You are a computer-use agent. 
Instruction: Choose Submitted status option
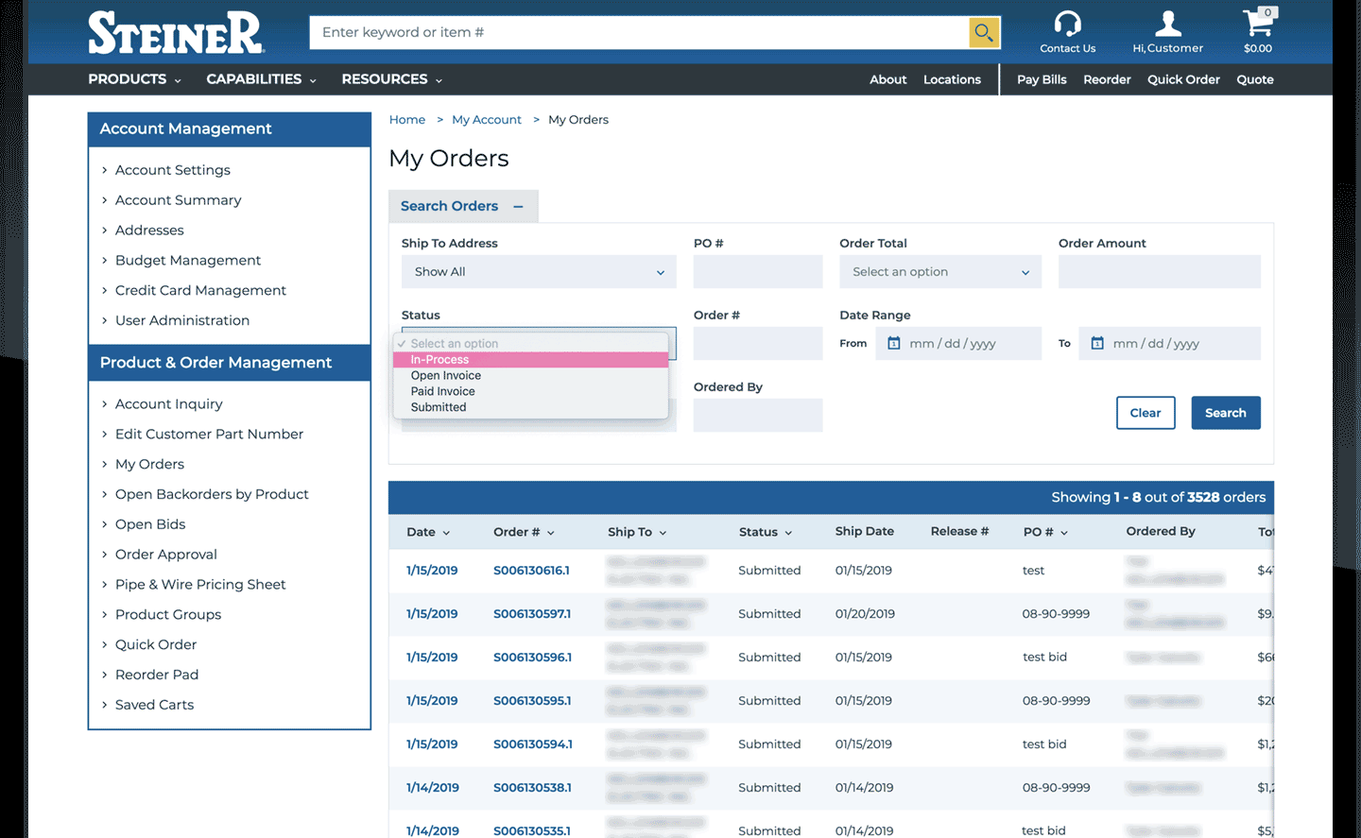click(531, 408)
